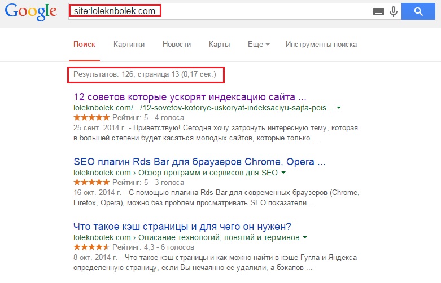Screen dimensions: 441x283
Task: Click star rating 'Рейтинг: 5 - 4 голоса'
Action: pos(129,118)
